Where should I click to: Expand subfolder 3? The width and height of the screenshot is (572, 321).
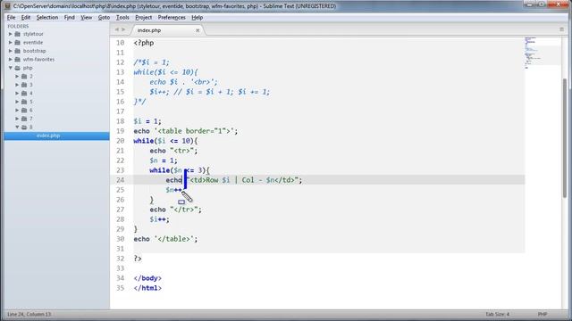point(17,85)
